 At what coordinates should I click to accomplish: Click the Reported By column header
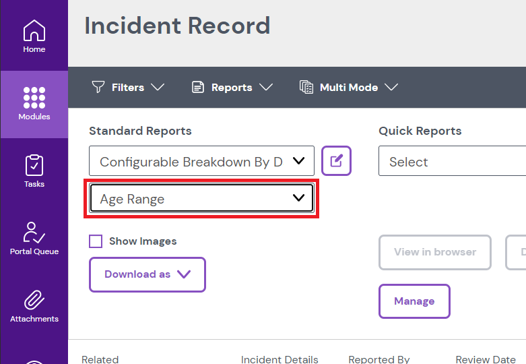(379, 359)
